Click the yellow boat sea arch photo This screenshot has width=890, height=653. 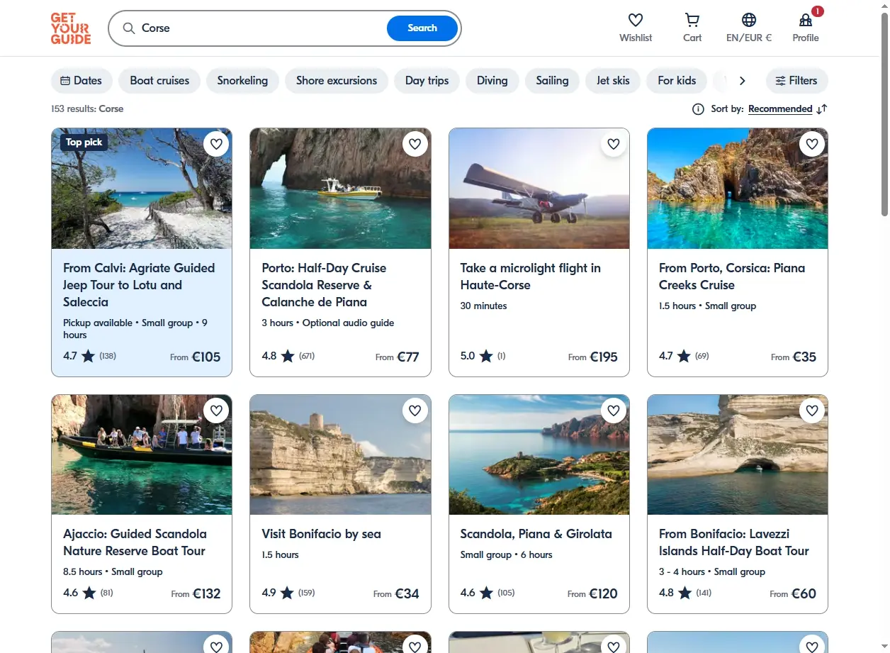340,189
